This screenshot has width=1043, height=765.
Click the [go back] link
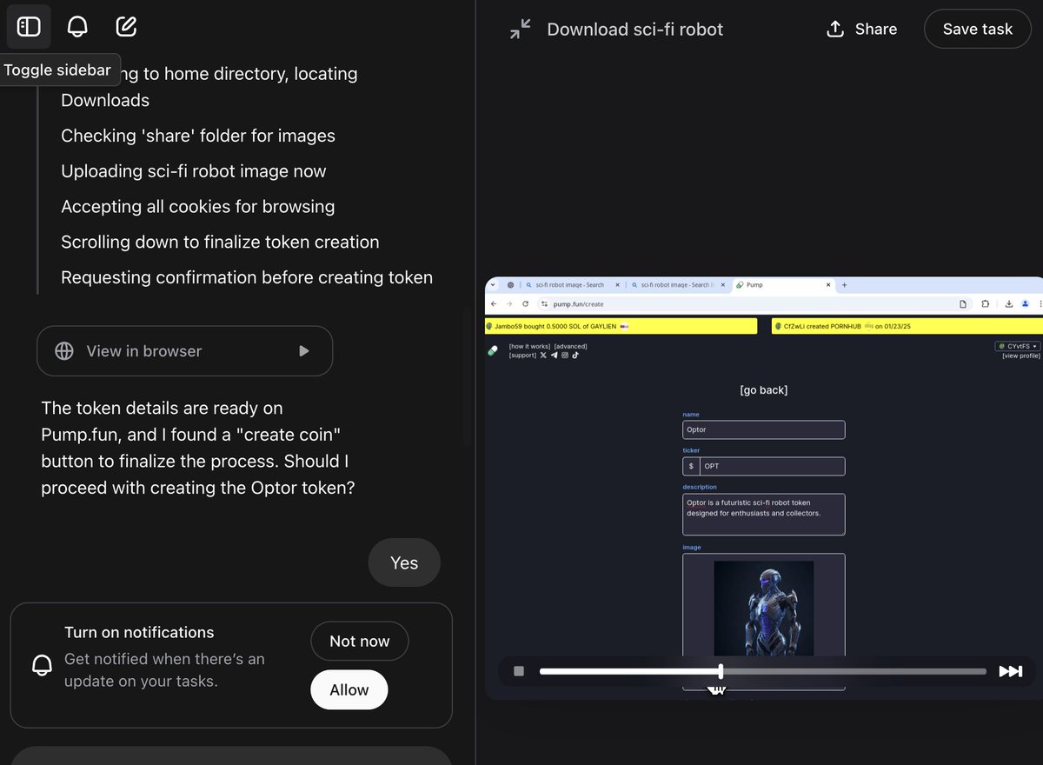pyautogui.click(x=763, y=390)
